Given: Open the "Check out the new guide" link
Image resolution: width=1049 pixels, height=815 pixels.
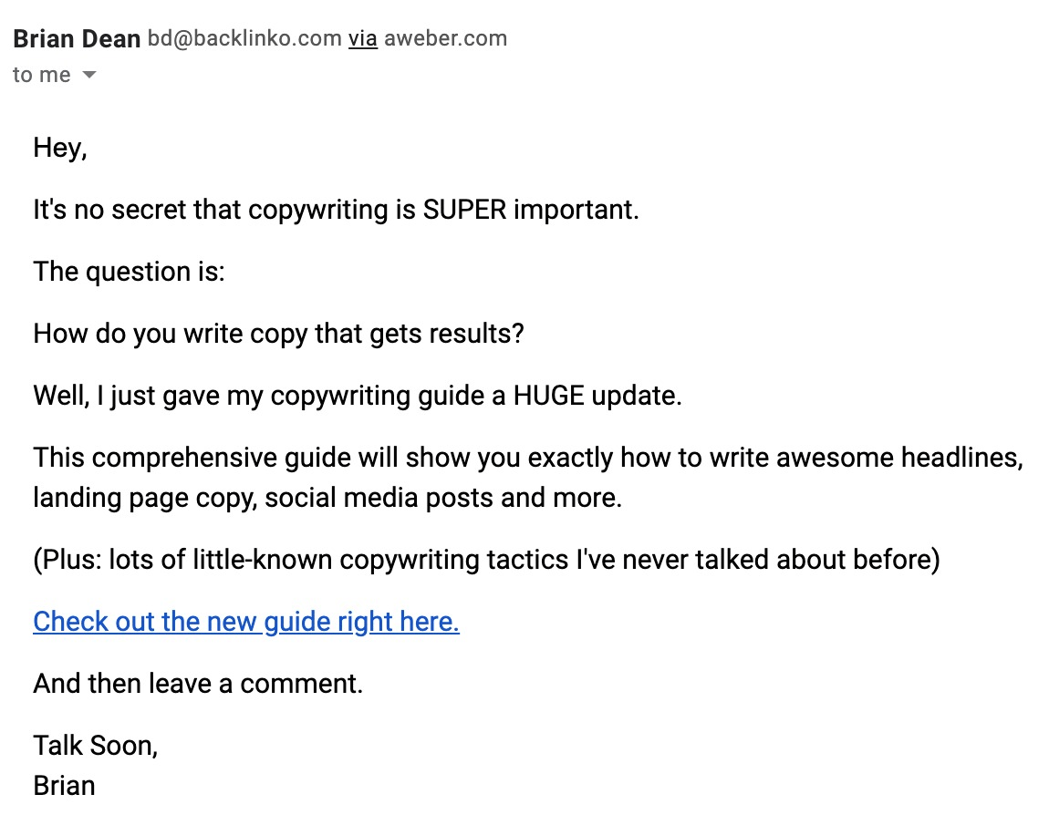Looking at the screenshot, I should [x=245, y=622].
